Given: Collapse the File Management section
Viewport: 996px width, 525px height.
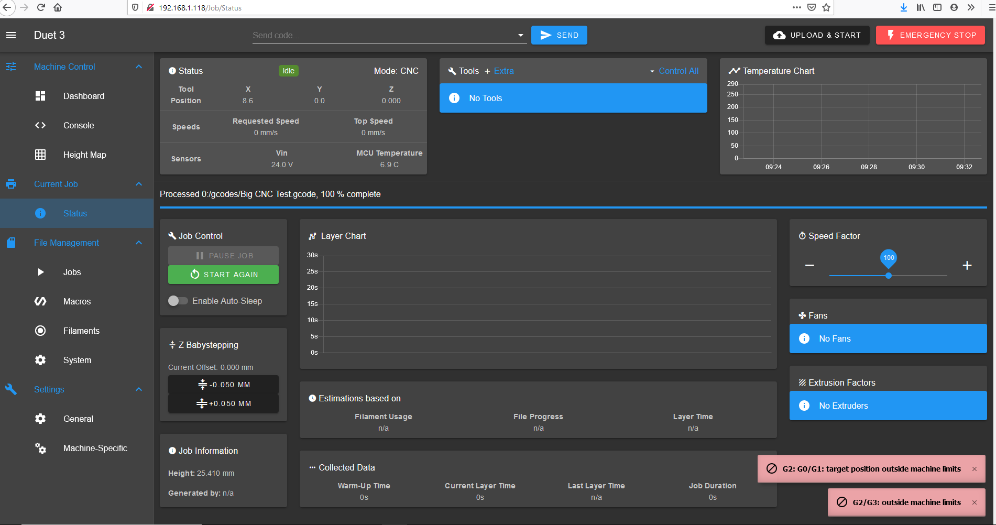Looking at the screenshot, I should point(139,243).
